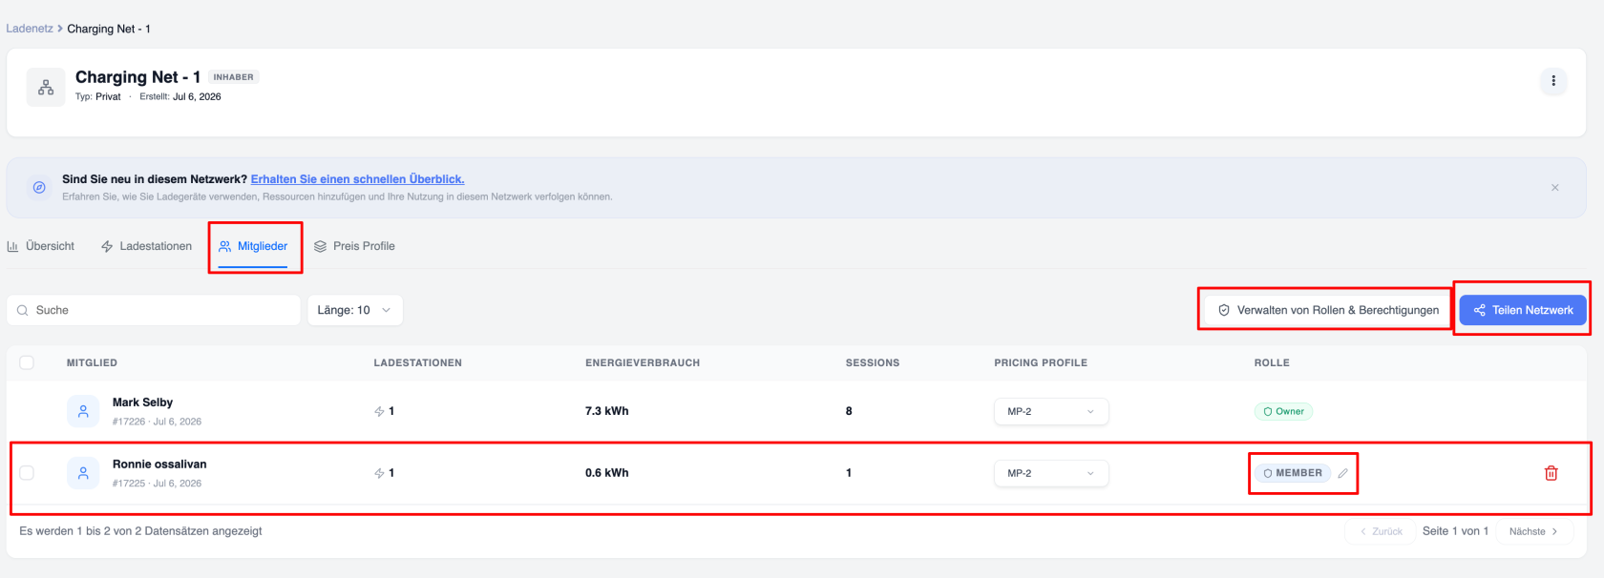Open the Preis Profile tab
The width and height of the screenshot is (1604, 578).
[354, 246]
